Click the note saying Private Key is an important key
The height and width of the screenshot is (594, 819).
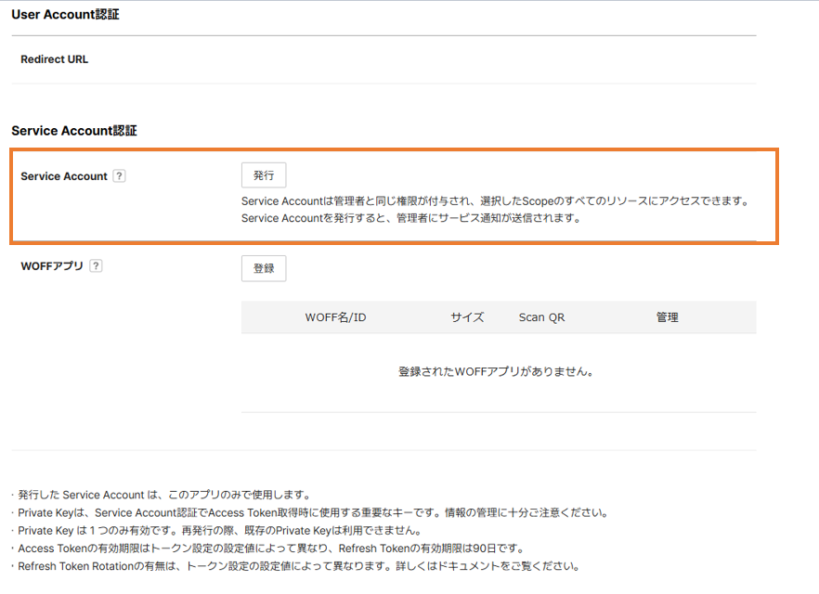[x=312, y=512]
